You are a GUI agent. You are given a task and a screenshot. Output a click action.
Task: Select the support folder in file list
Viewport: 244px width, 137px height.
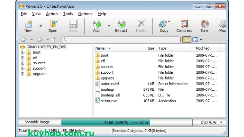coord(107,72)
